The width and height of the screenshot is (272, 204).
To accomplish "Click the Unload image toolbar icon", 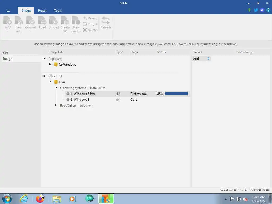I will tap(53, 21).
